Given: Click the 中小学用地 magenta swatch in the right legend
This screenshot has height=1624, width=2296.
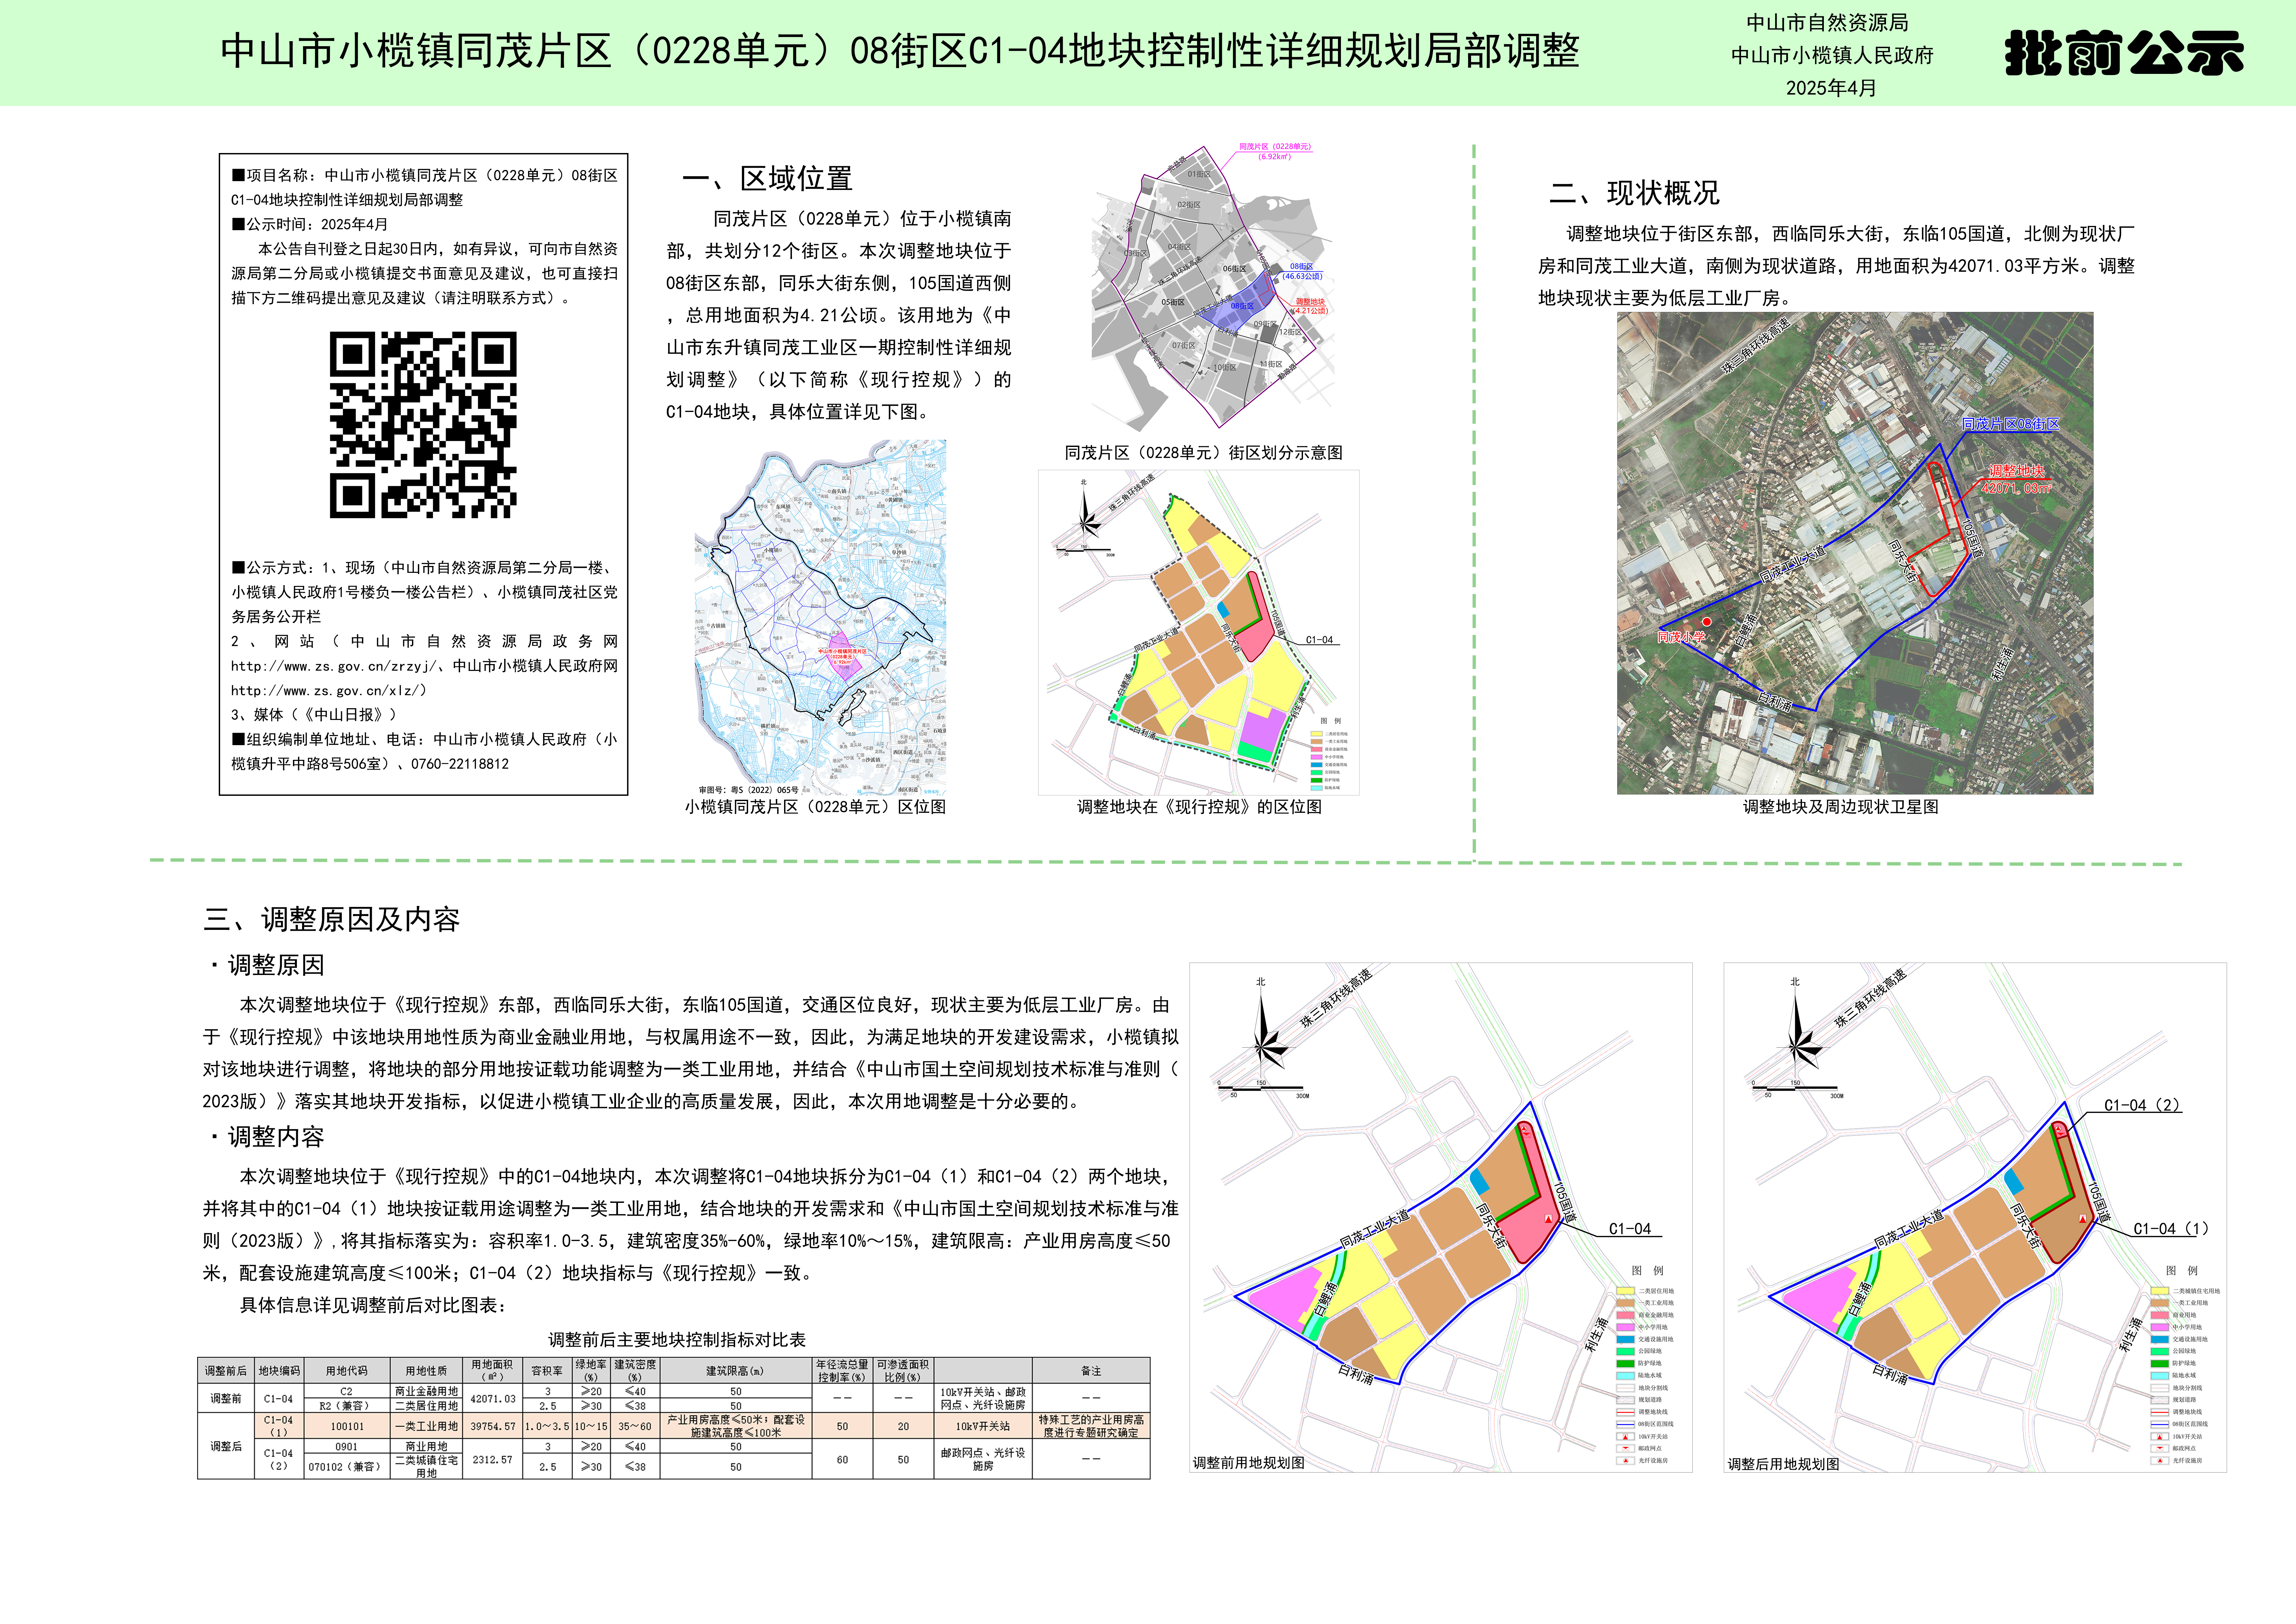Looking at the screenshot, I should pyautogui.click(x=2160, y=1327).
